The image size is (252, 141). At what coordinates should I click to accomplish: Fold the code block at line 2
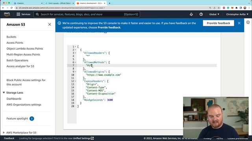tap(75, 50)
